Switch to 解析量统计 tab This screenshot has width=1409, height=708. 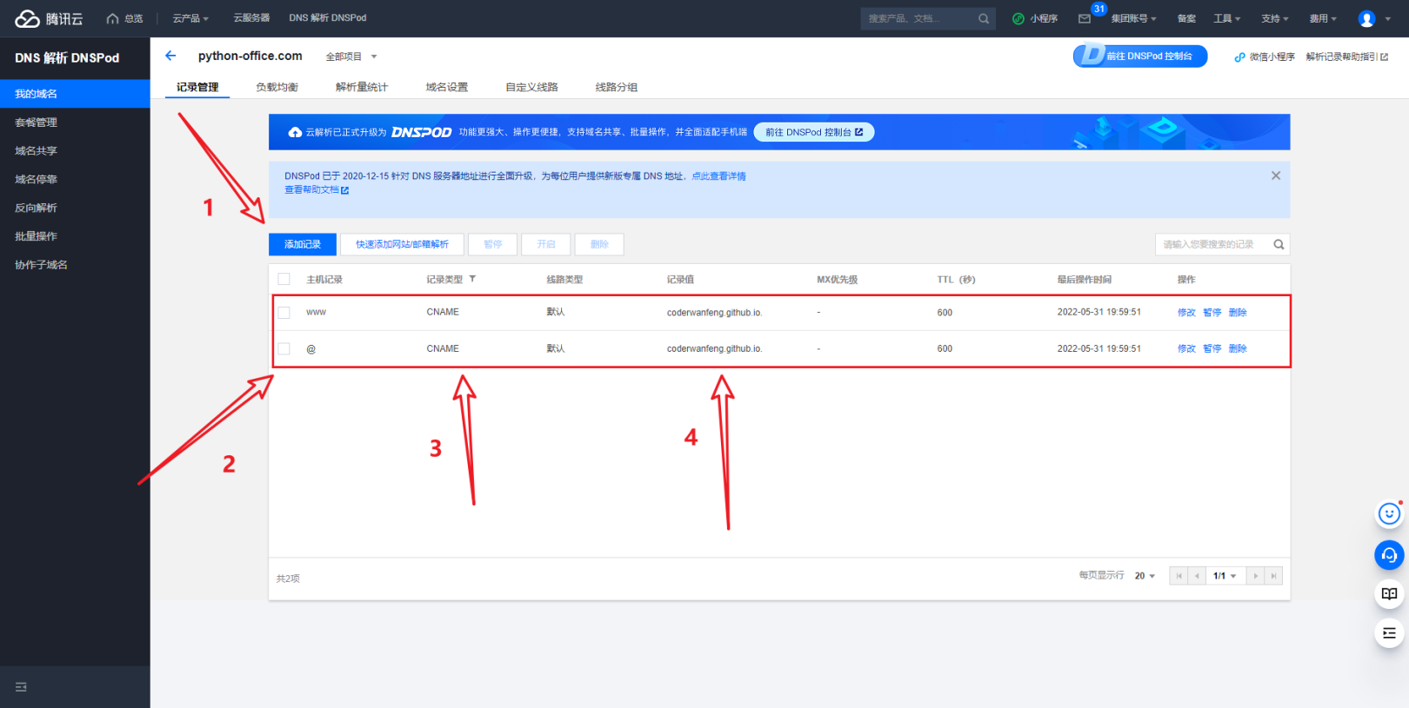click(362, 87)
